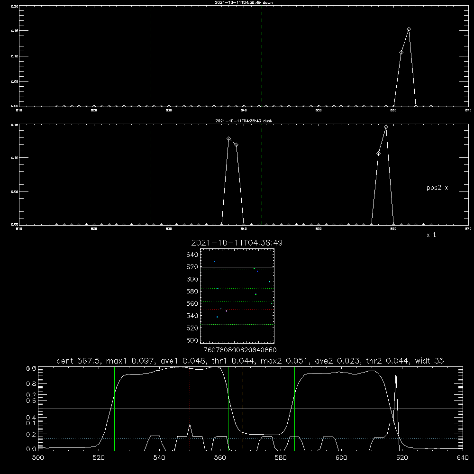The image size is (474, 474).
Task: Click the lower diamond marker on dawn peak
Action: pos(401,52)
